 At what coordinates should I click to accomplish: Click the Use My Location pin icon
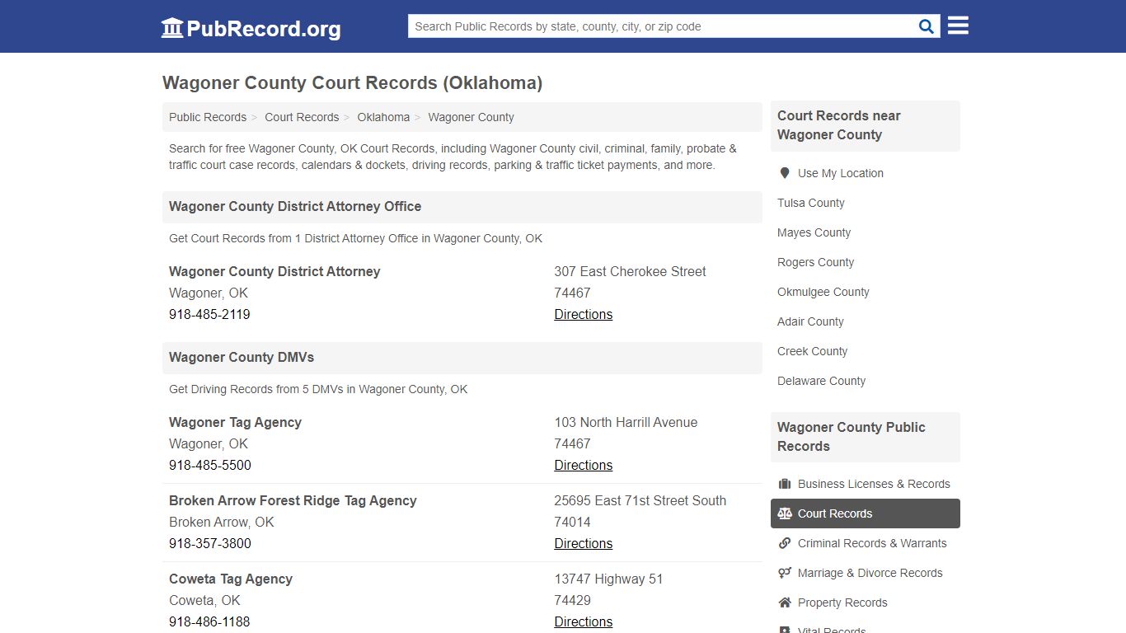(x=784, y=172)
